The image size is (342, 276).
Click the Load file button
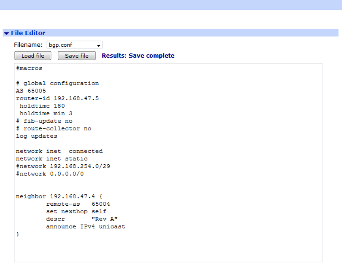pyautogui.click(x=33, y=56)
